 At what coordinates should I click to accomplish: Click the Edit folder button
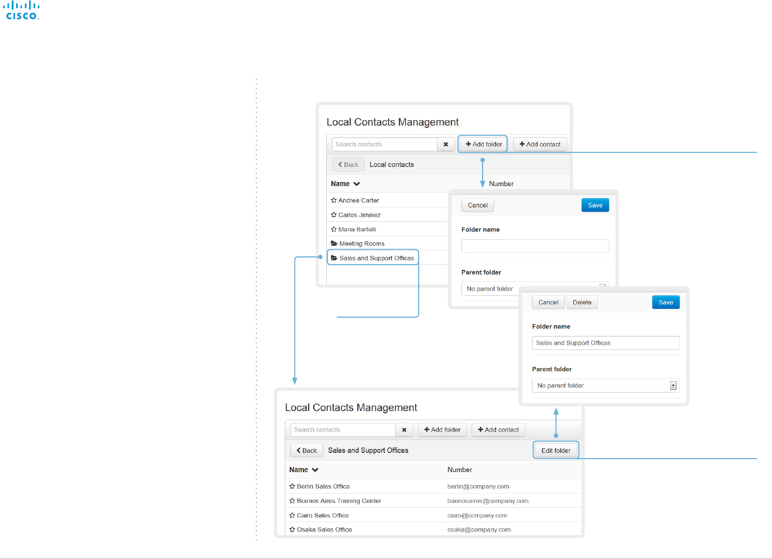click(556, 450)
